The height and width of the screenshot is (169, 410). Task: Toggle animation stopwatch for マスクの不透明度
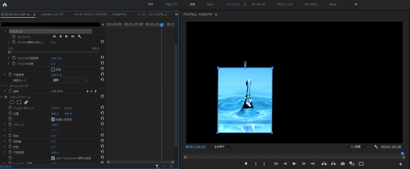click(14, 58)
